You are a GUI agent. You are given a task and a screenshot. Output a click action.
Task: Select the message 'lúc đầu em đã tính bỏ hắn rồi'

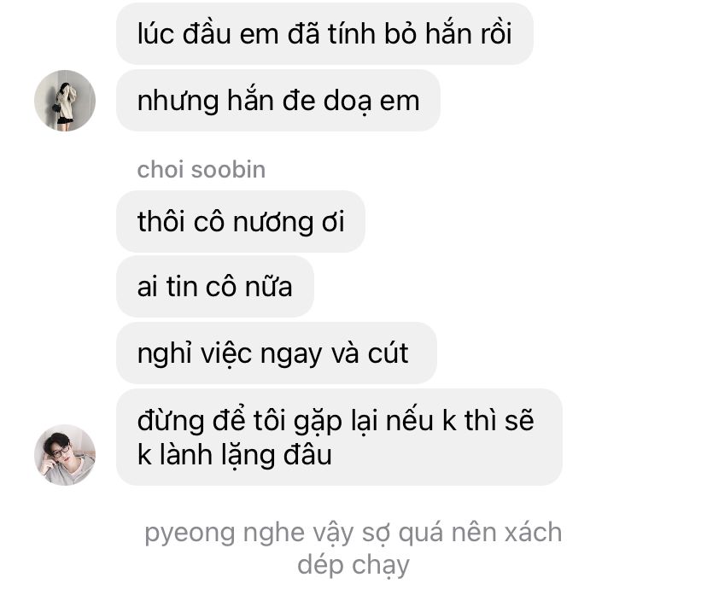(324, 34)
